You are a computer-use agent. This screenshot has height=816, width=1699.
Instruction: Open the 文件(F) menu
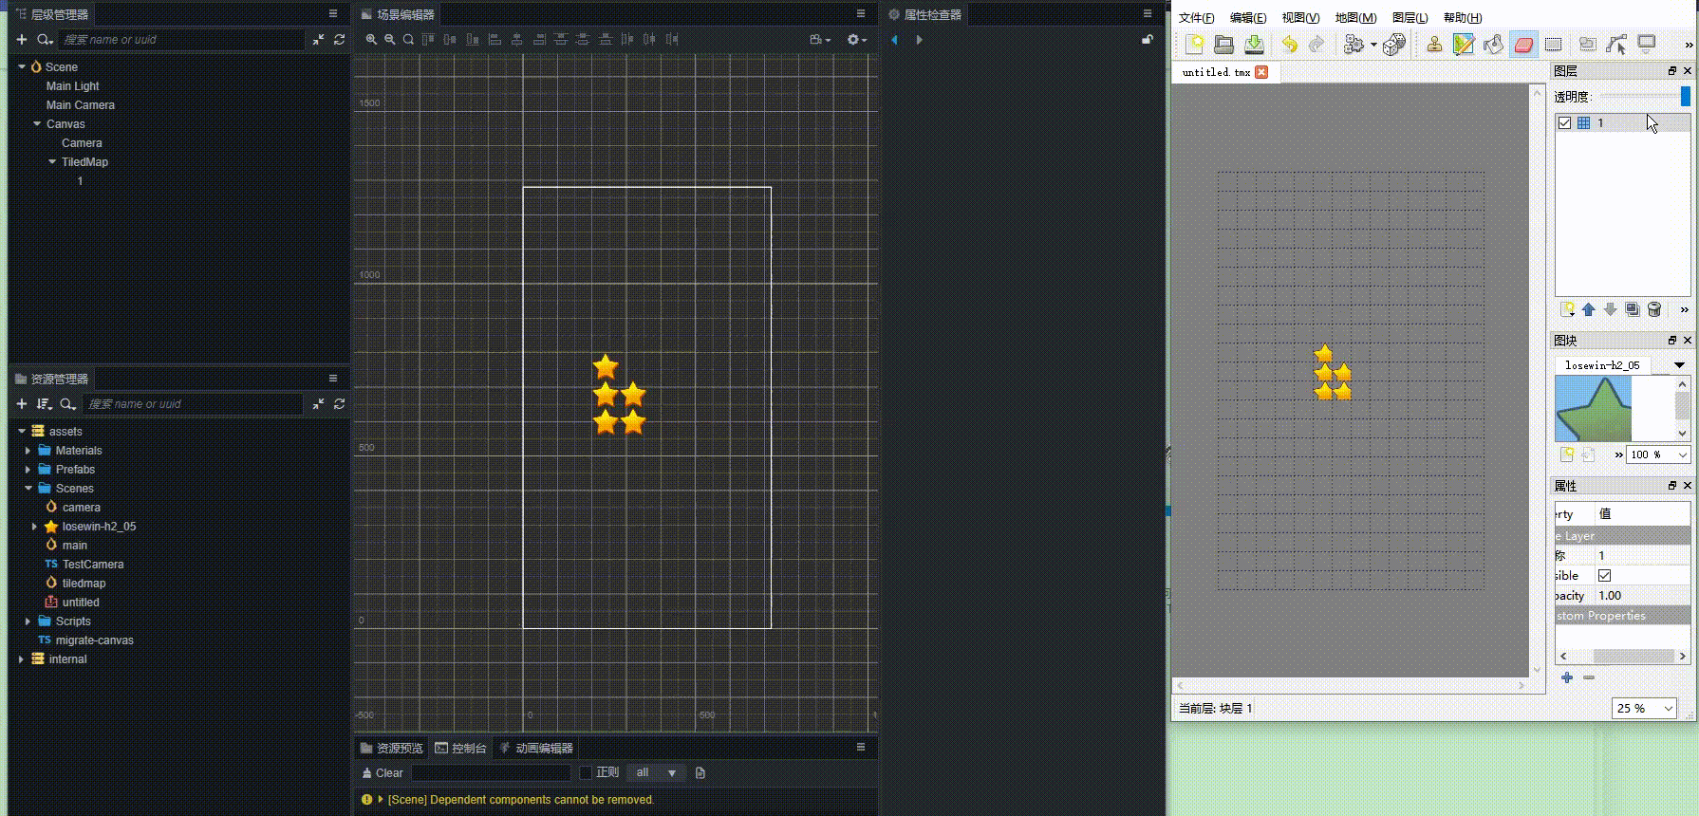[1196, 17]
